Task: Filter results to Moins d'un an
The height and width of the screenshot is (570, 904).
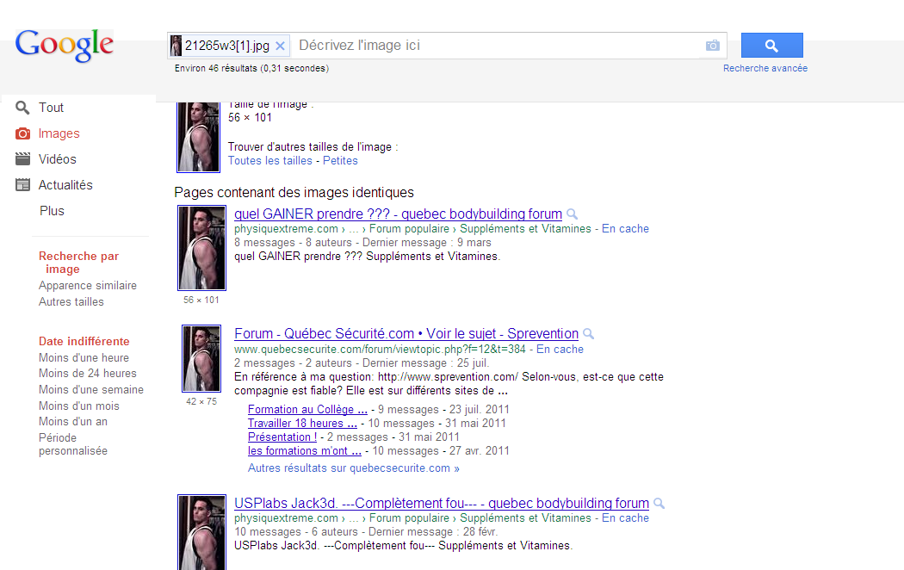Action: pos(72,421)
